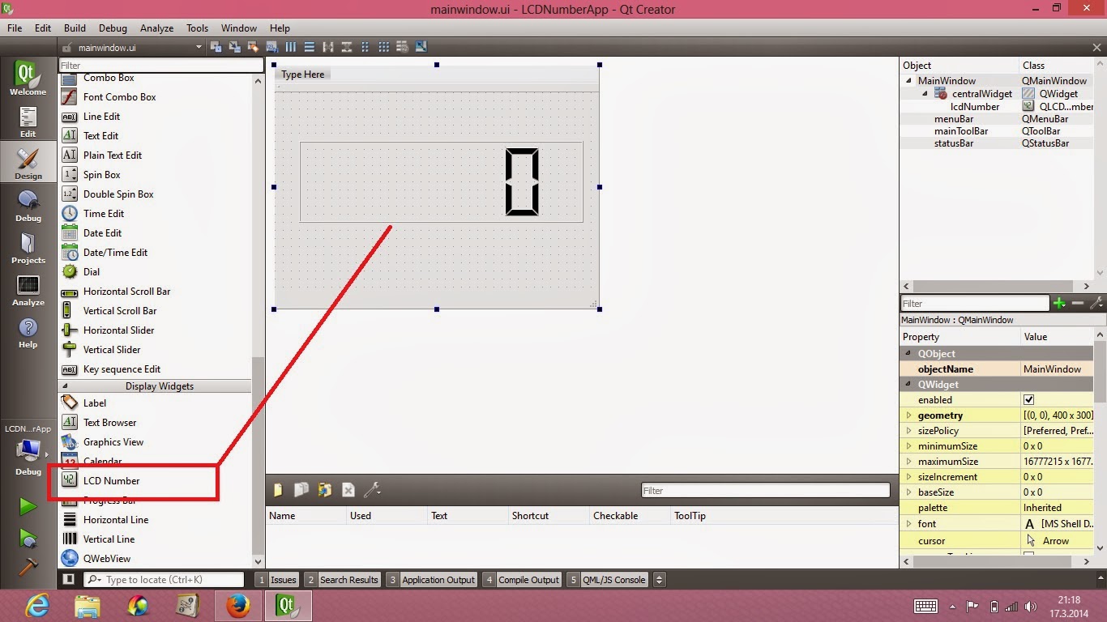
Task: Expand the geometry property
Action: coord(909,415)
